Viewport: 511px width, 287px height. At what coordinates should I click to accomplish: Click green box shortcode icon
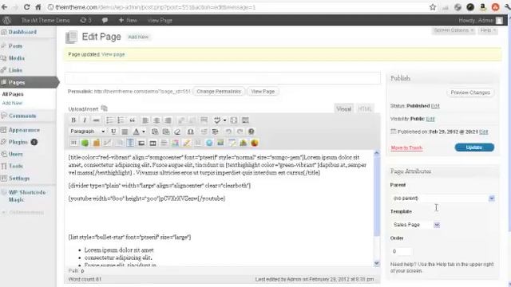tap(85, 143)
